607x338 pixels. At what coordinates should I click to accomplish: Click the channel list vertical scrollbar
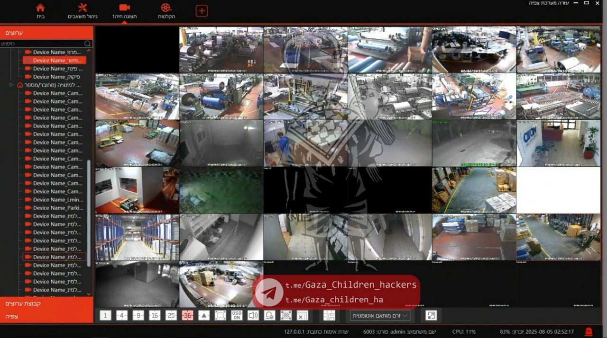[x=88, y=213]
